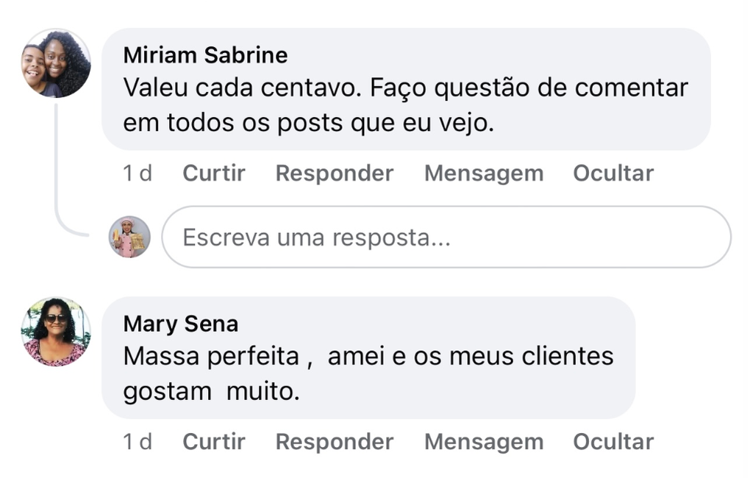The height and width of the screenshot is (478, 753).
Task: Click the reply thread connector line
Action: tap(57, 169)
